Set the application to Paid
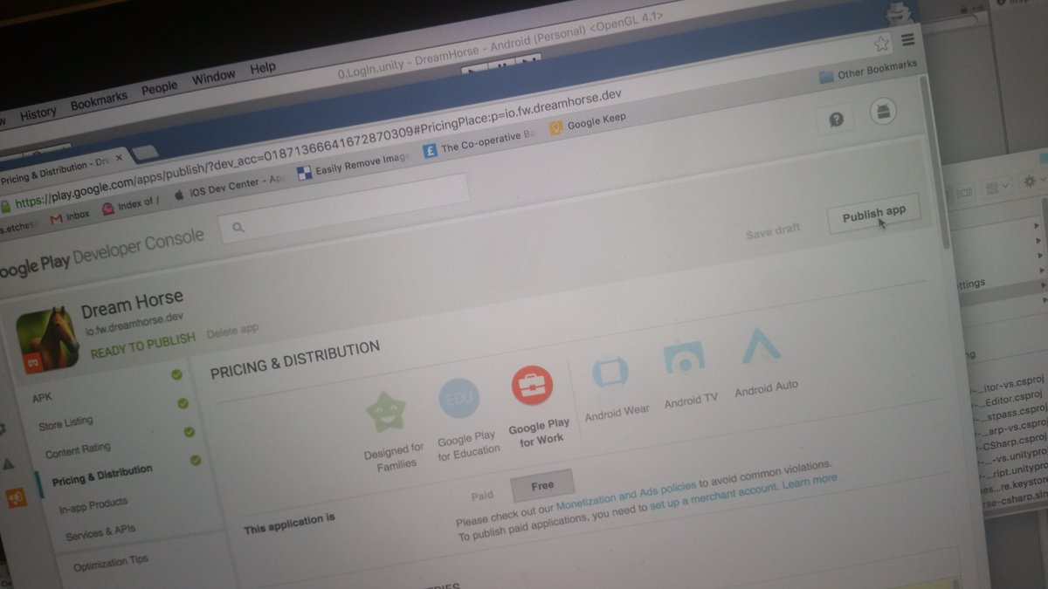Screen dimensions: 1048x589 [x=482, y=496]
